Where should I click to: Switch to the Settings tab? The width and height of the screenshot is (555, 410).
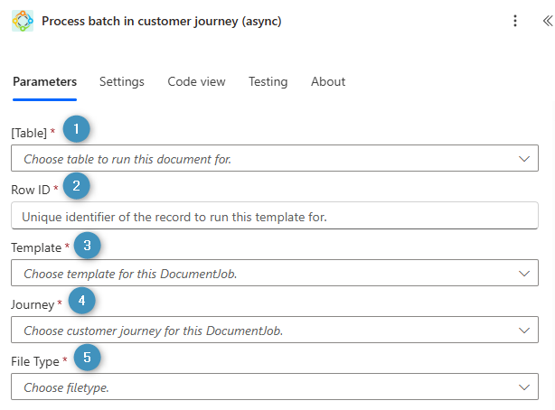(122, 81)
